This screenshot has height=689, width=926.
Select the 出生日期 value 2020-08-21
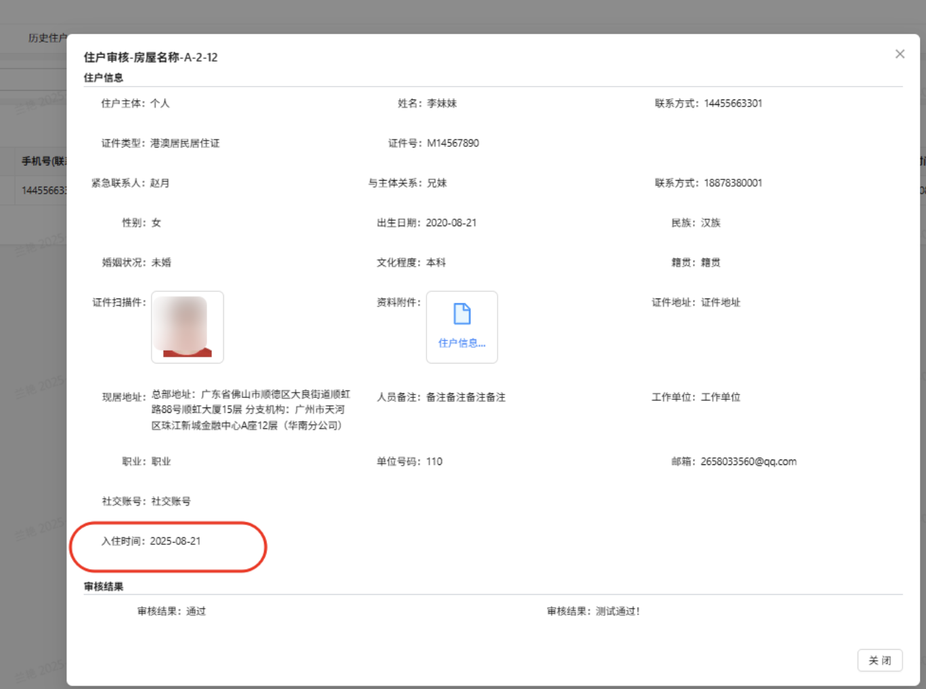point(451,223)
